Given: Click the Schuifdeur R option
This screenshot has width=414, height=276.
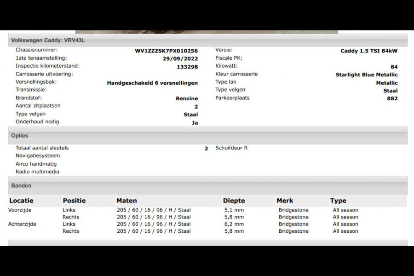Looking at the screenshot, I should point(231,148).
